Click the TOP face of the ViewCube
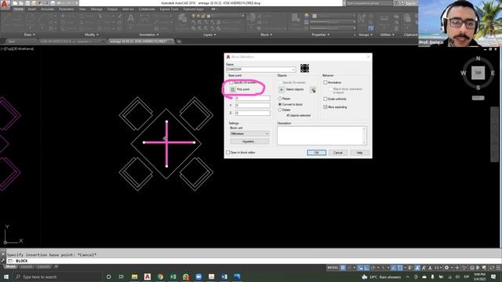 click(478, 73)
